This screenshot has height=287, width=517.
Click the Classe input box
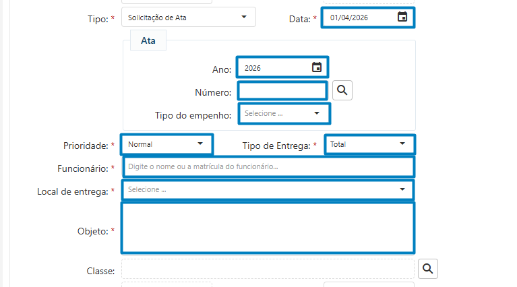(268, 269)
